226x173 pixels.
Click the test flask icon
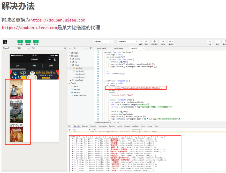(217, 41)
